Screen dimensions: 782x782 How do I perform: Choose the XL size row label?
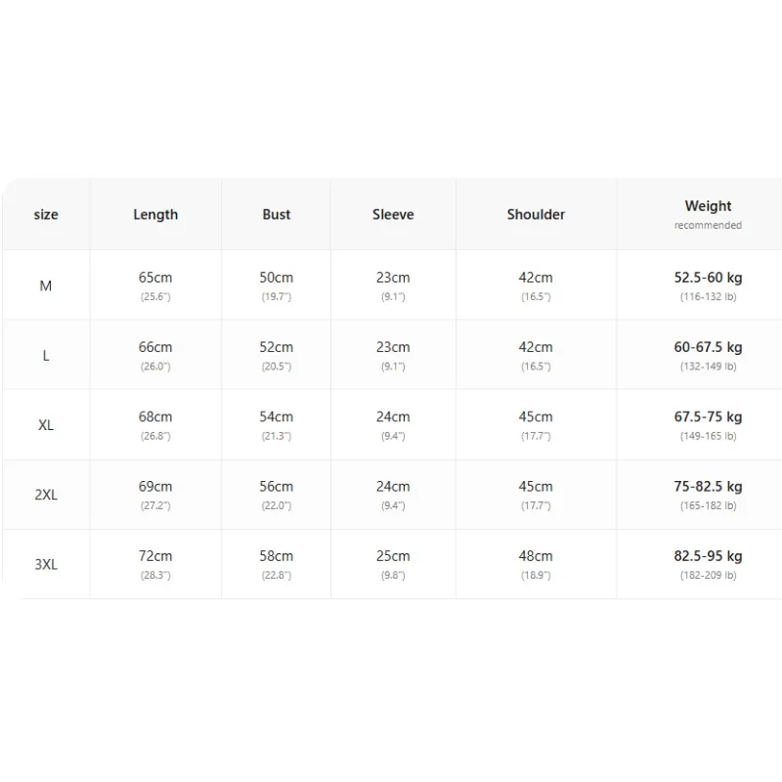[x=46, y=425]
